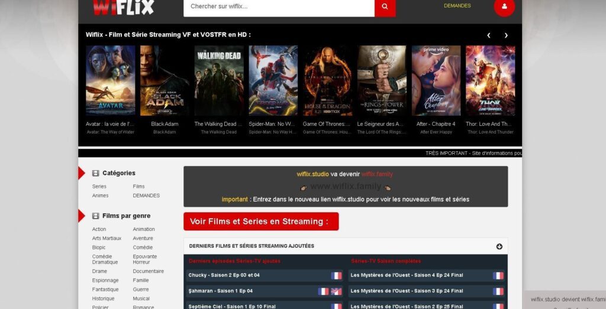Viewport: 606px width, 309px height.
Task: Select the Animes category
Action: coord(100,196)
